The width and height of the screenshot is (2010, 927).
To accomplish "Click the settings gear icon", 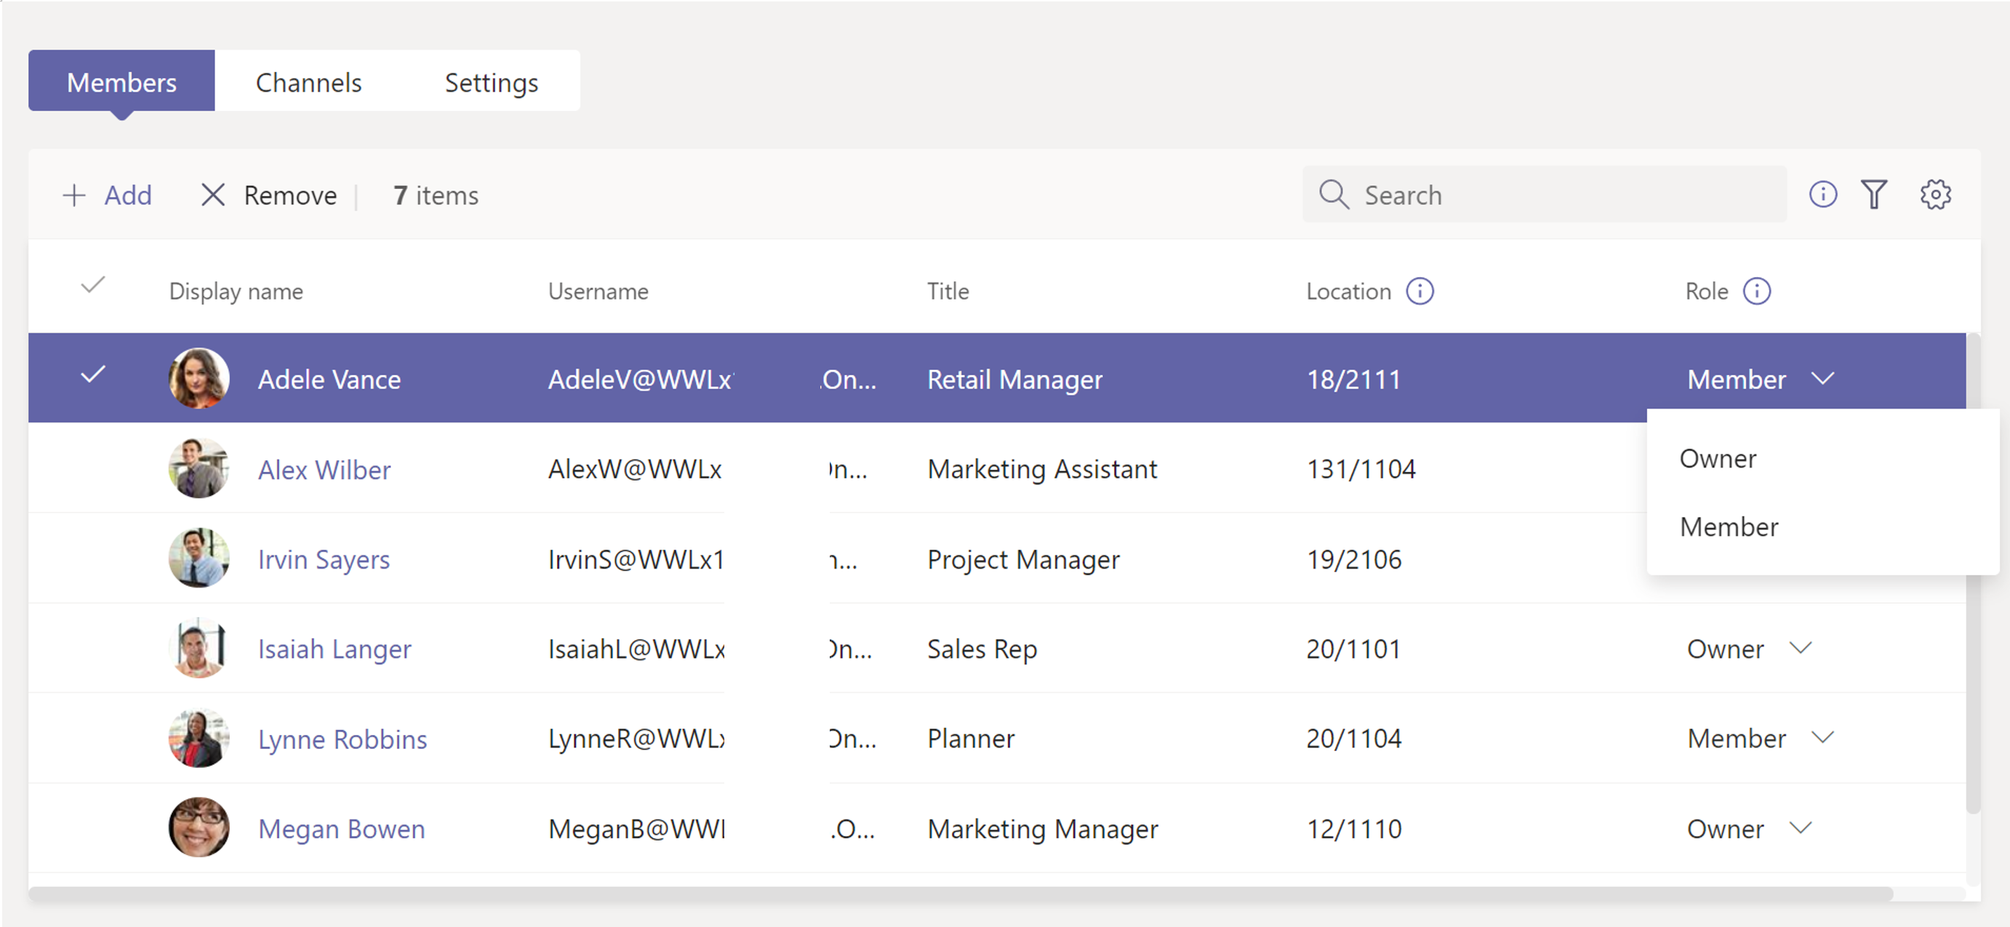I will [x=1937, y=195].
